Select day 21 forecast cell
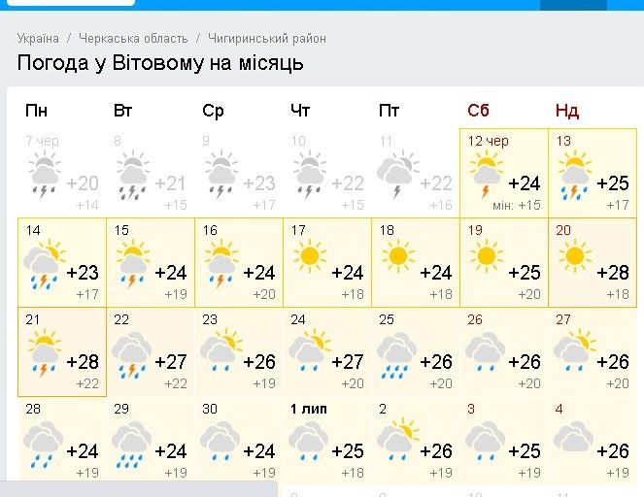This screenshot has width=644, height=497. pyautogui.click(x=60, y=350)
